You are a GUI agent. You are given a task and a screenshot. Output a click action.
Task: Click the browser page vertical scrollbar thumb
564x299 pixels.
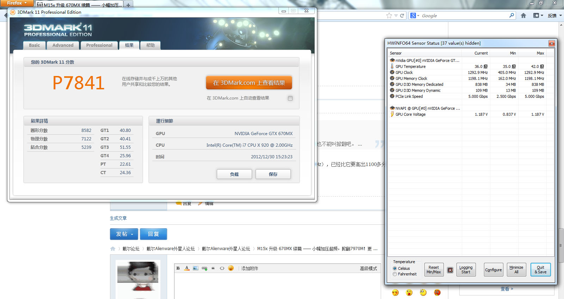coord(561,246)
